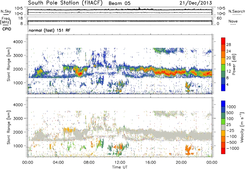The width and height of the screenshot is (245, 169).
Task: Click the red bottom of velocity colorbar
Action: (223, 151)
